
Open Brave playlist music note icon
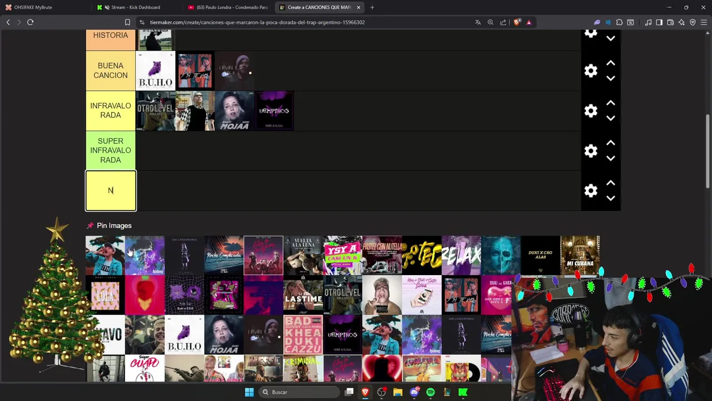point(648,22)
